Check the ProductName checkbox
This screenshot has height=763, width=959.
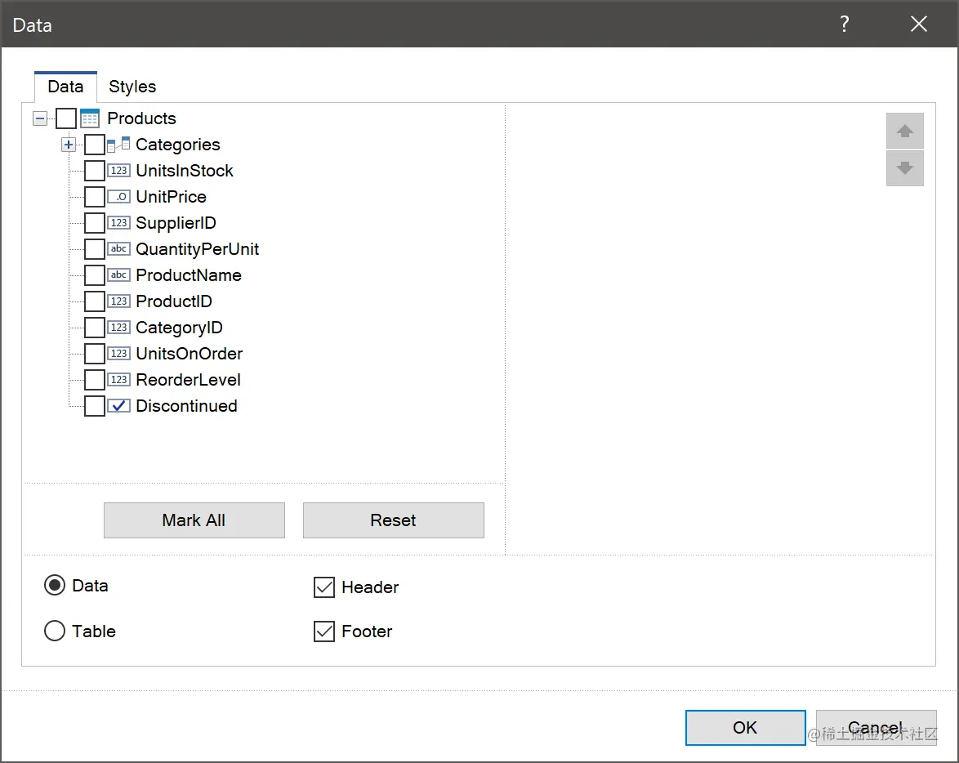pyautogui.click(x=94, y=275)
